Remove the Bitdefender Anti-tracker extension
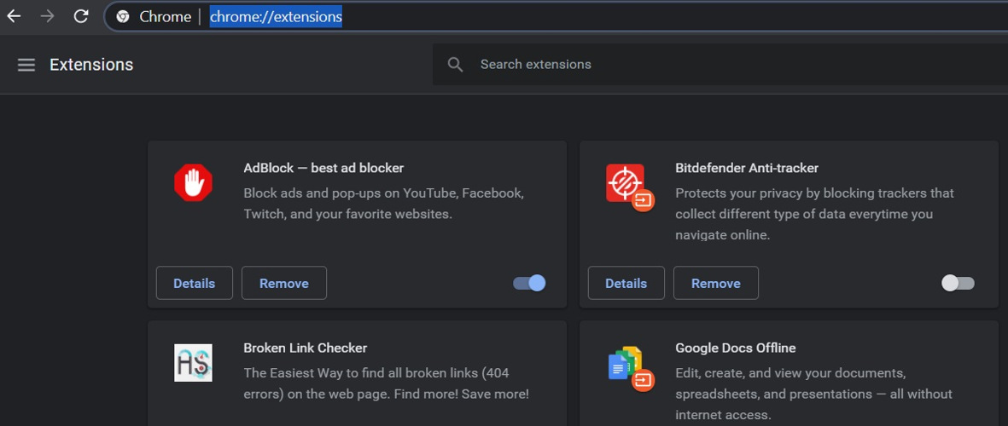 716,283
